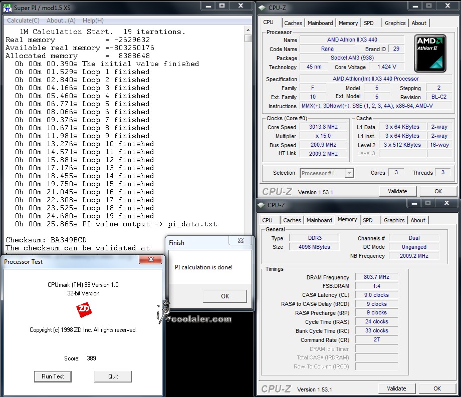Screen dimensions: 461x397
Task: Select SPD tab in the Memory timings CPU-Z window
Action: [367, 220]
